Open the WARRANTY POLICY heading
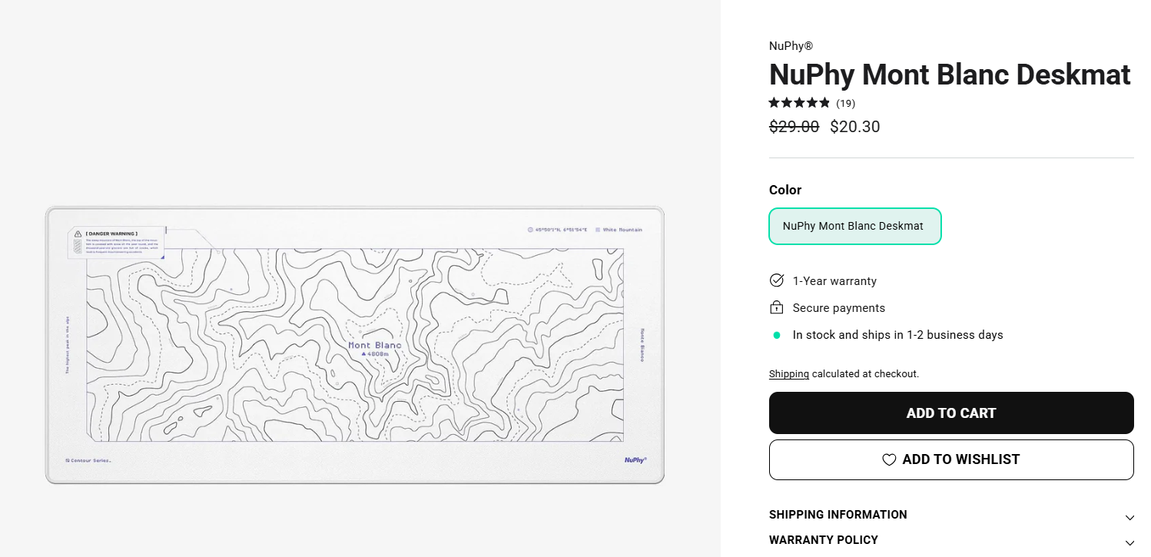Screen dimensions: 1151x557 click(x=823, y=540)
